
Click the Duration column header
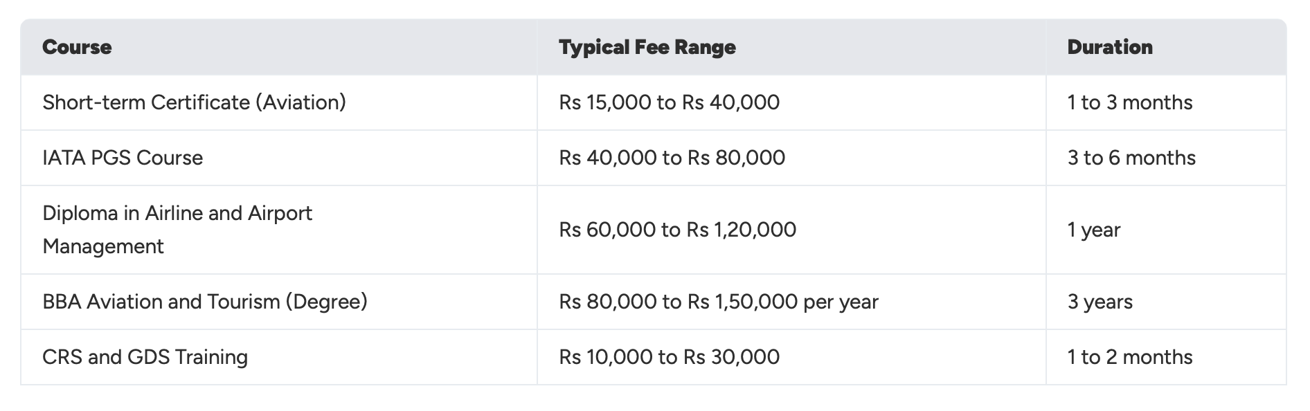coord(1109,47)
